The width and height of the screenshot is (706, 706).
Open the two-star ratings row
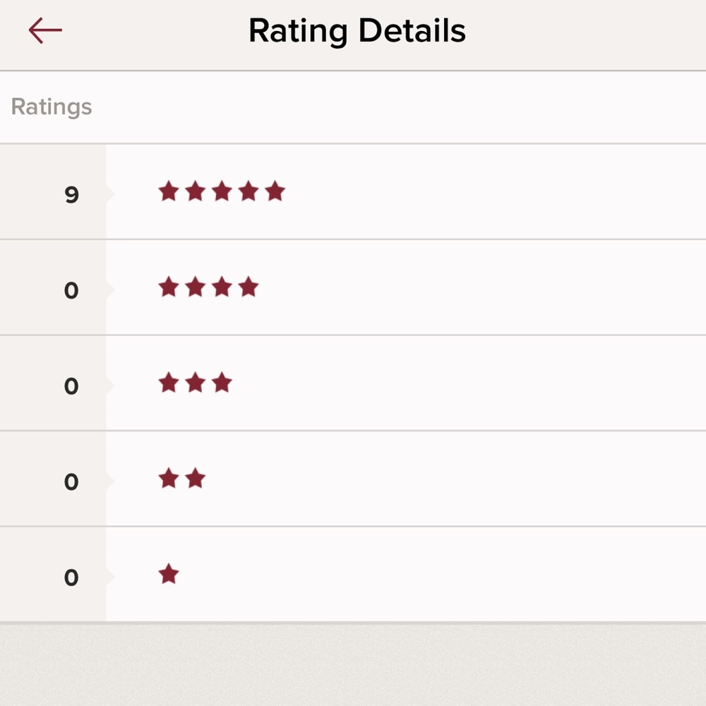pos(353,479)
